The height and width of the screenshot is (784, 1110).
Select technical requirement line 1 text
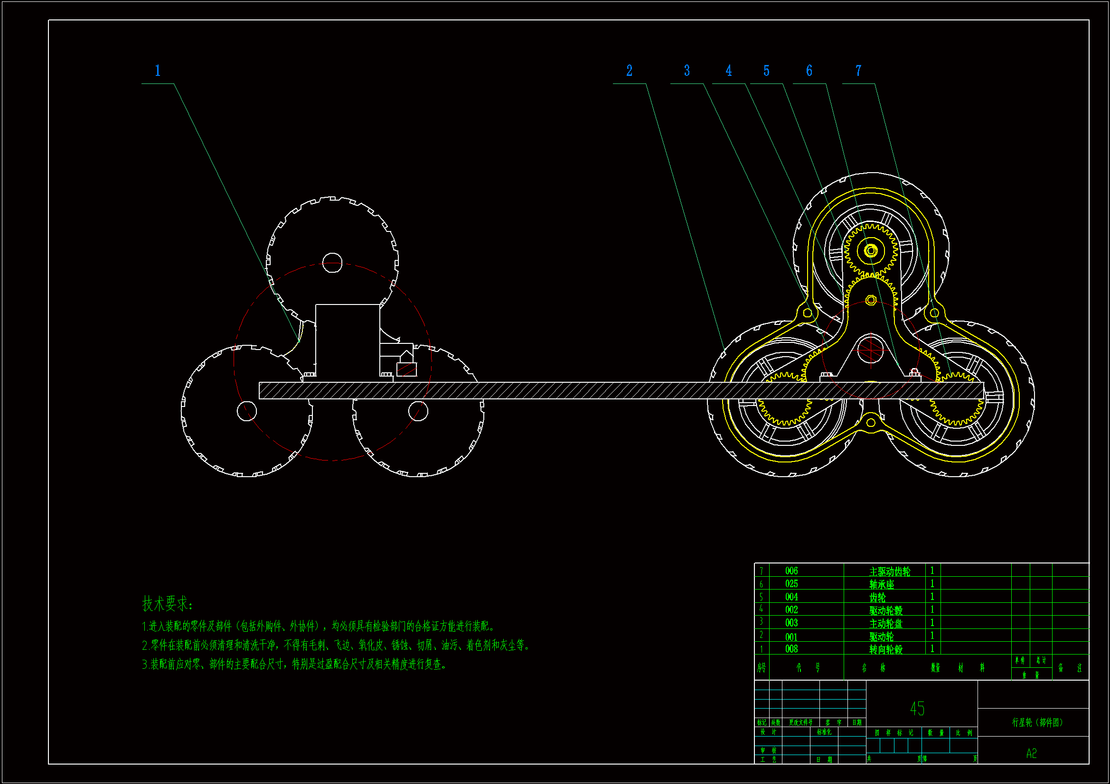pyautogui.click(x=318, y=627)
